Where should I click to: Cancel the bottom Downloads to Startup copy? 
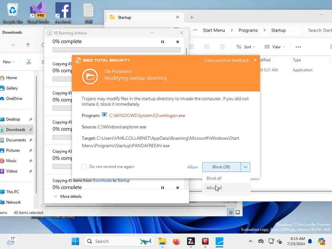[x=177, y=188]
